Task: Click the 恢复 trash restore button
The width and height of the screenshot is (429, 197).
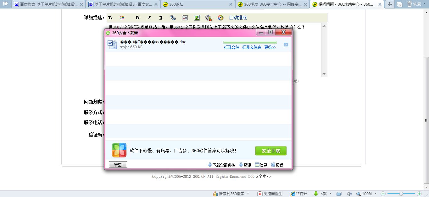Action: point(414,4)
